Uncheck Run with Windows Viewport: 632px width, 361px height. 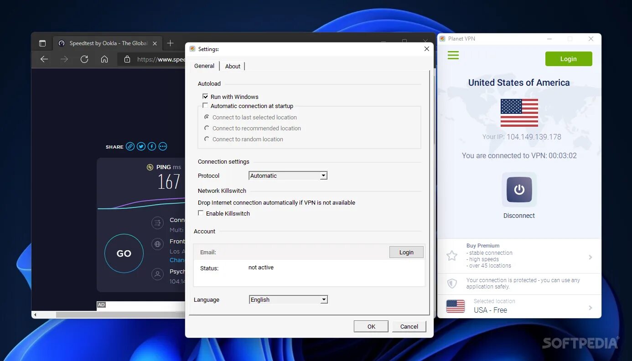(x=205, y=97)
